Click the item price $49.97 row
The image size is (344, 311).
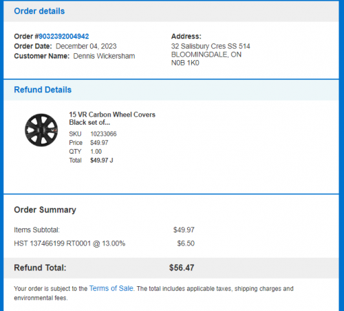[x=89, y=143]
